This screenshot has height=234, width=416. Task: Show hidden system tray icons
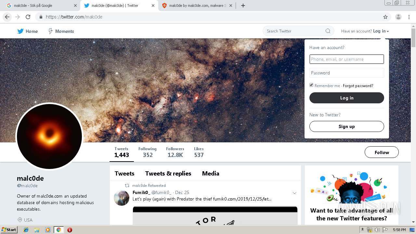[362, 230]
